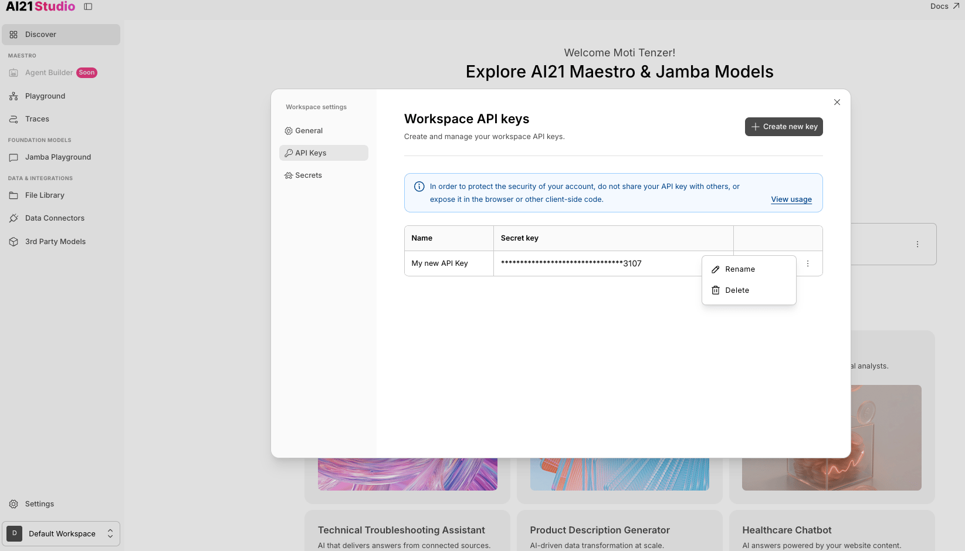Click the Soon badge on Agent Builder
Image resolution: width=965 pixels, height=551 pixels.
click(87, 73)
